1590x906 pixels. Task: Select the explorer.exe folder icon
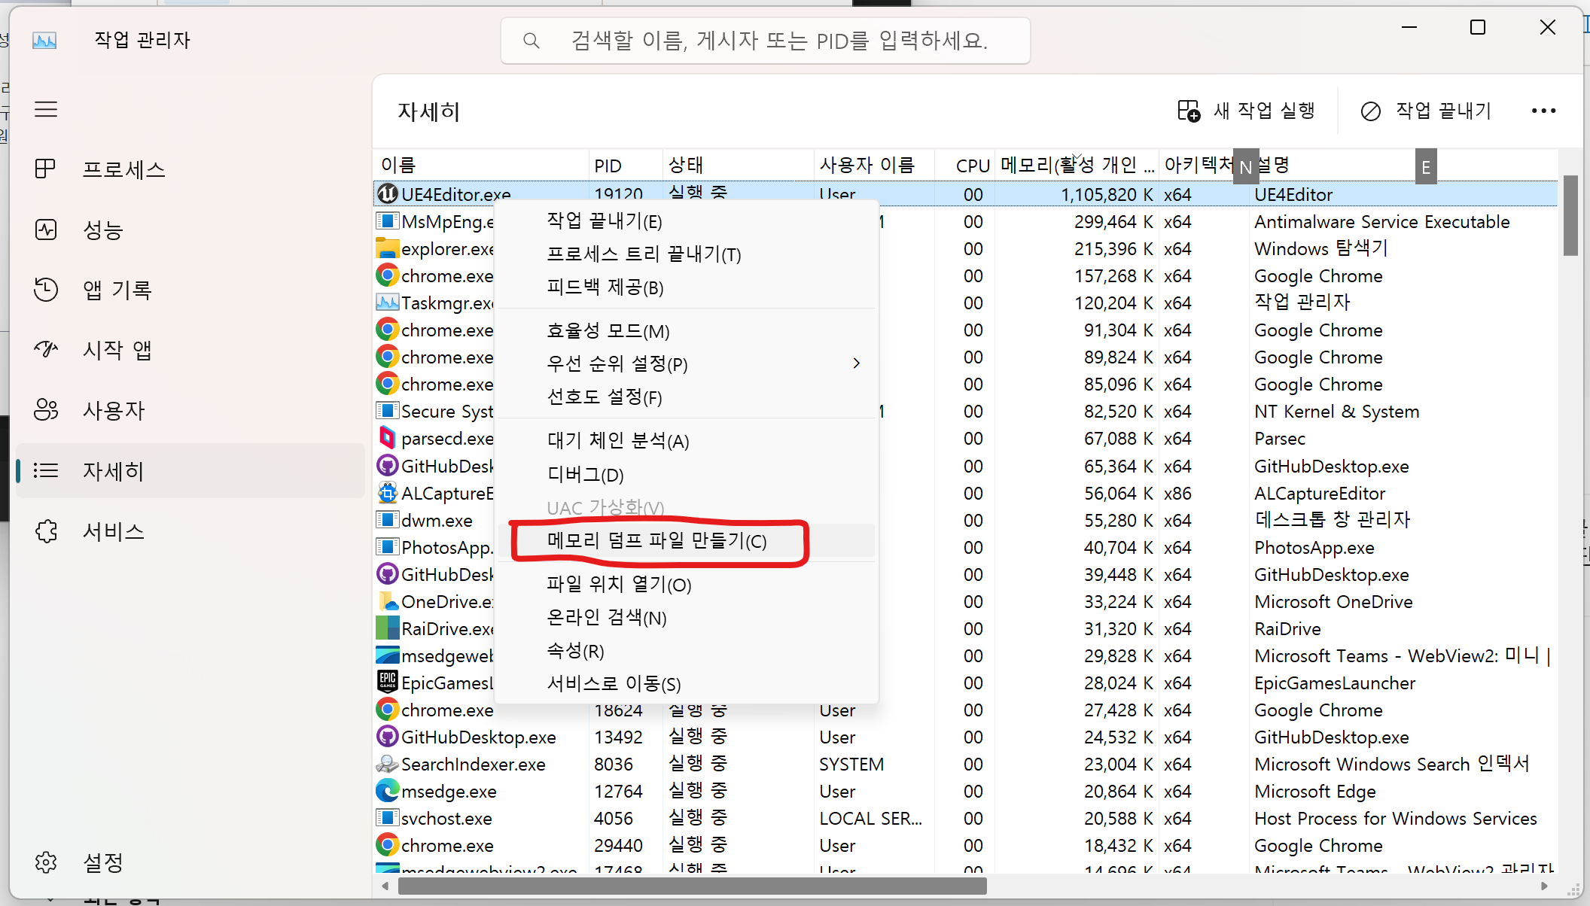pyautogui.click(x=387, y=248)
